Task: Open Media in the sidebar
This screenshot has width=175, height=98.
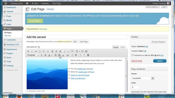Action: 9,20
